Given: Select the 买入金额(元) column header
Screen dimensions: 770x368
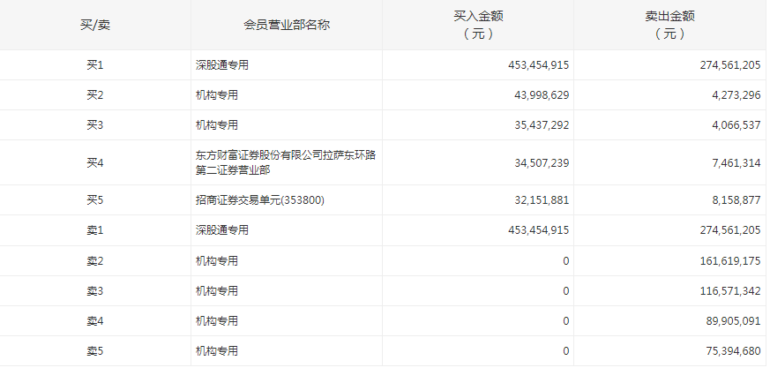Looking at the screenshot, I should pyautogui.click(x=477, y=25).
